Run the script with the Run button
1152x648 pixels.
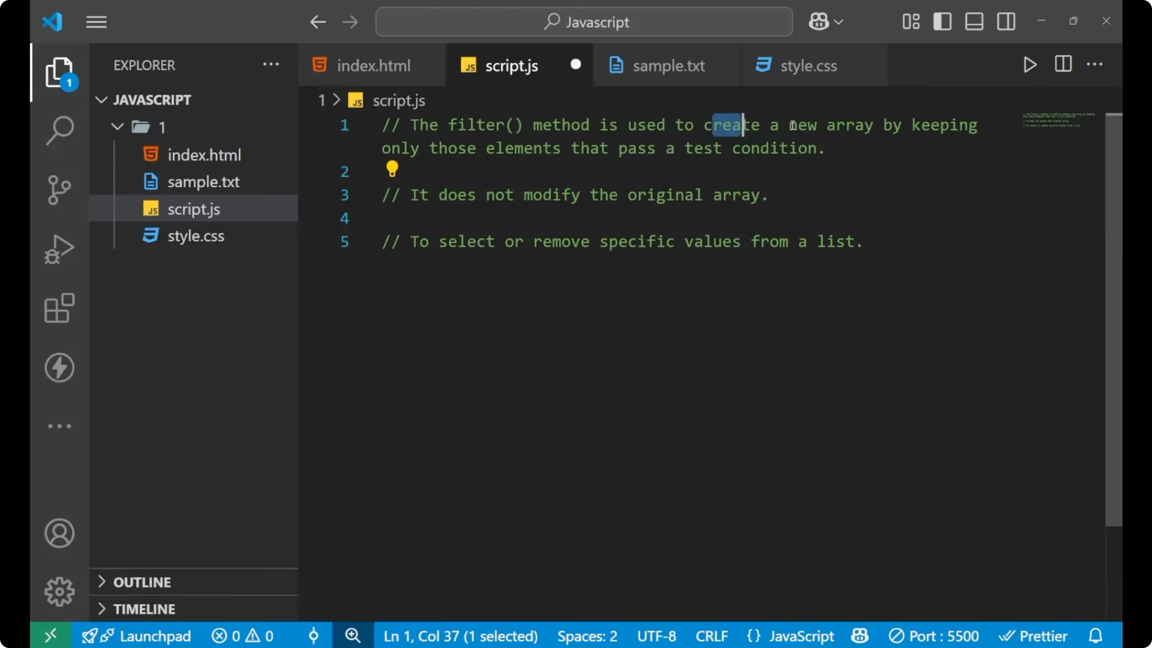coord(1030,65)
